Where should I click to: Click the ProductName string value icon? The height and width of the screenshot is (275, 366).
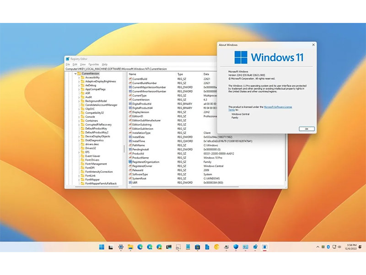click(130, 158)
